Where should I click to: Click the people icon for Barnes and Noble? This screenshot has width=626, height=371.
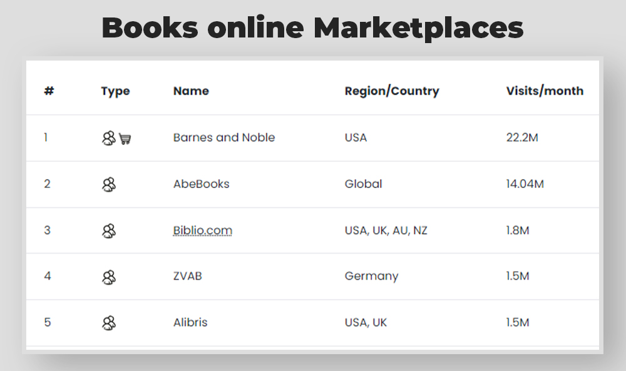point(108,138)
